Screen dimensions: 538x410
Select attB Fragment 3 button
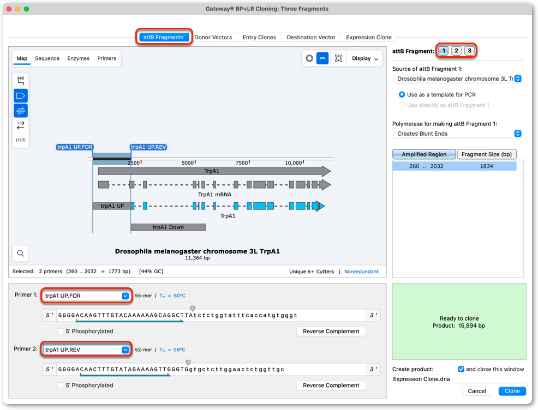click(x=469, y=51)
